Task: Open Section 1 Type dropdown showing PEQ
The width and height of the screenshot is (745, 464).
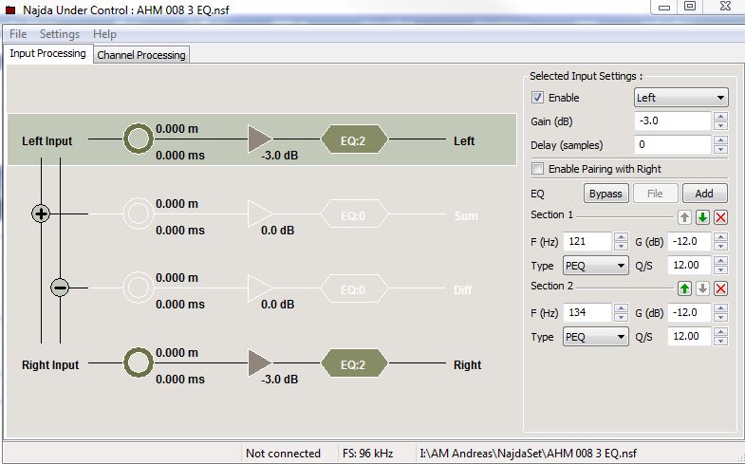Action: [x=595, y=265]
